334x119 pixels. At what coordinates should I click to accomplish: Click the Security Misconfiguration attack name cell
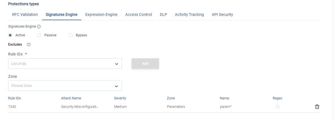coord(80,107)
